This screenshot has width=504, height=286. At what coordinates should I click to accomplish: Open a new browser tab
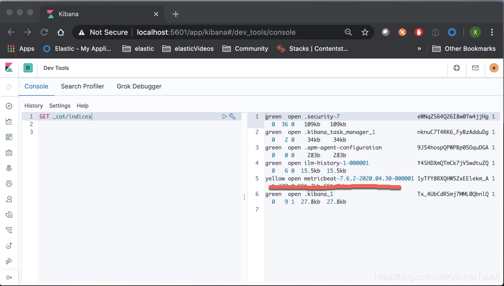(175, 14)
